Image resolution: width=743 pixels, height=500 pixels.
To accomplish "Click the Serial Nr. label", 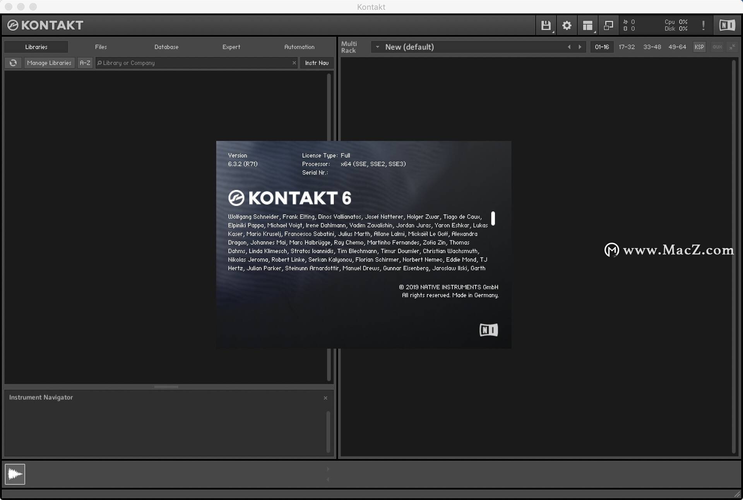I will tap(315, 173).
